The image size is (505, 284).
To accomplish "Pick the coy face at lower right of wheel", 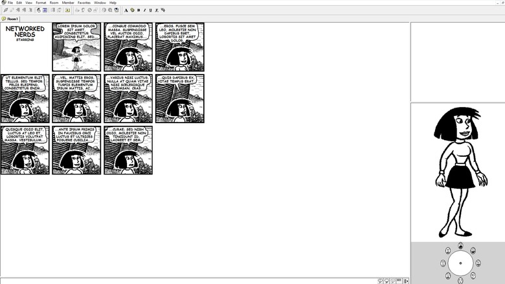I will [x=473, y=276].
